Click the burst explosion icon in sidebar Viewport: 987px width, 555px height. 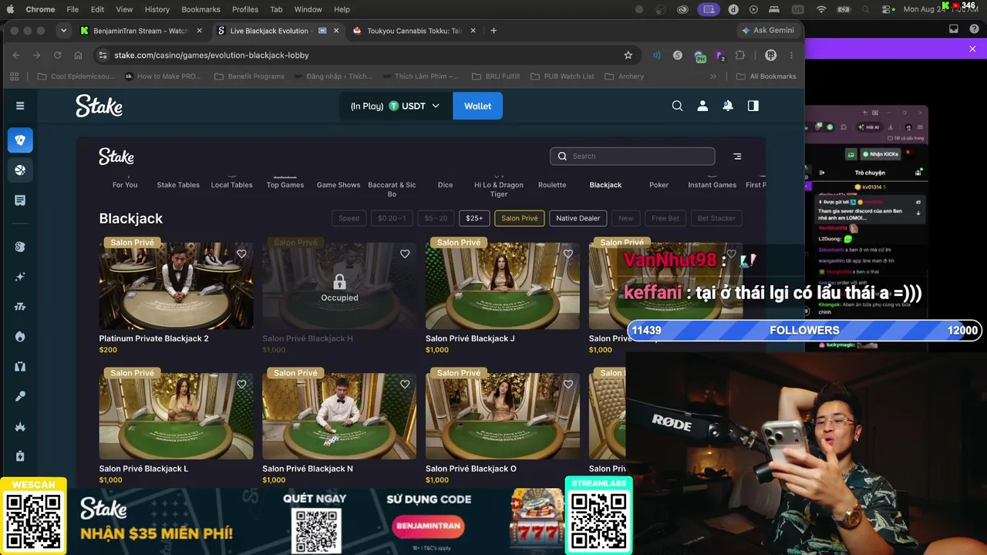click(x=20, y=426)
